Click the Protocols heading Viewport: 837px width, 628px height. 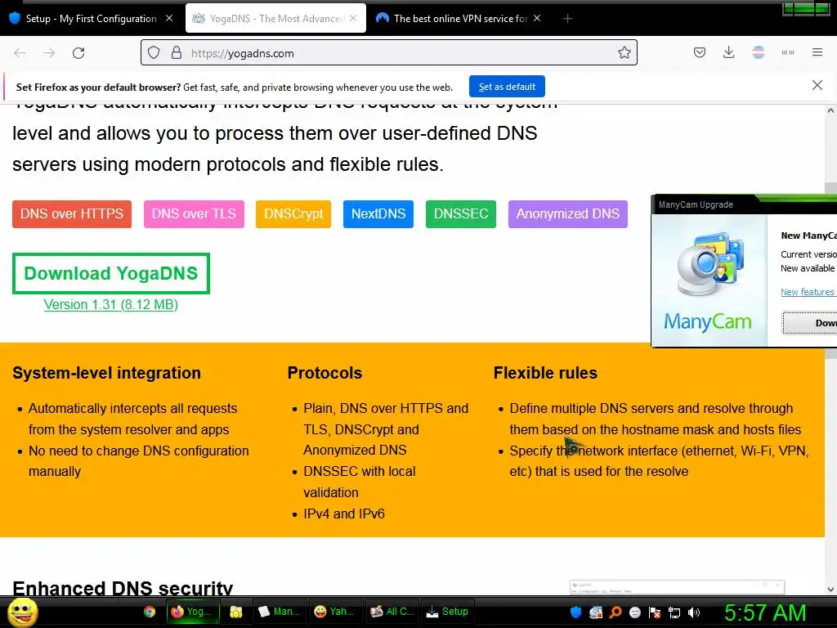point(325,373)
